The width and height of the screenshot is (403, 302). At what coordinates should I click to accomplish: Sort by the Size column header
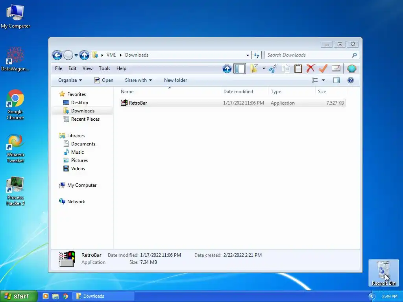(x=331, y=91)
